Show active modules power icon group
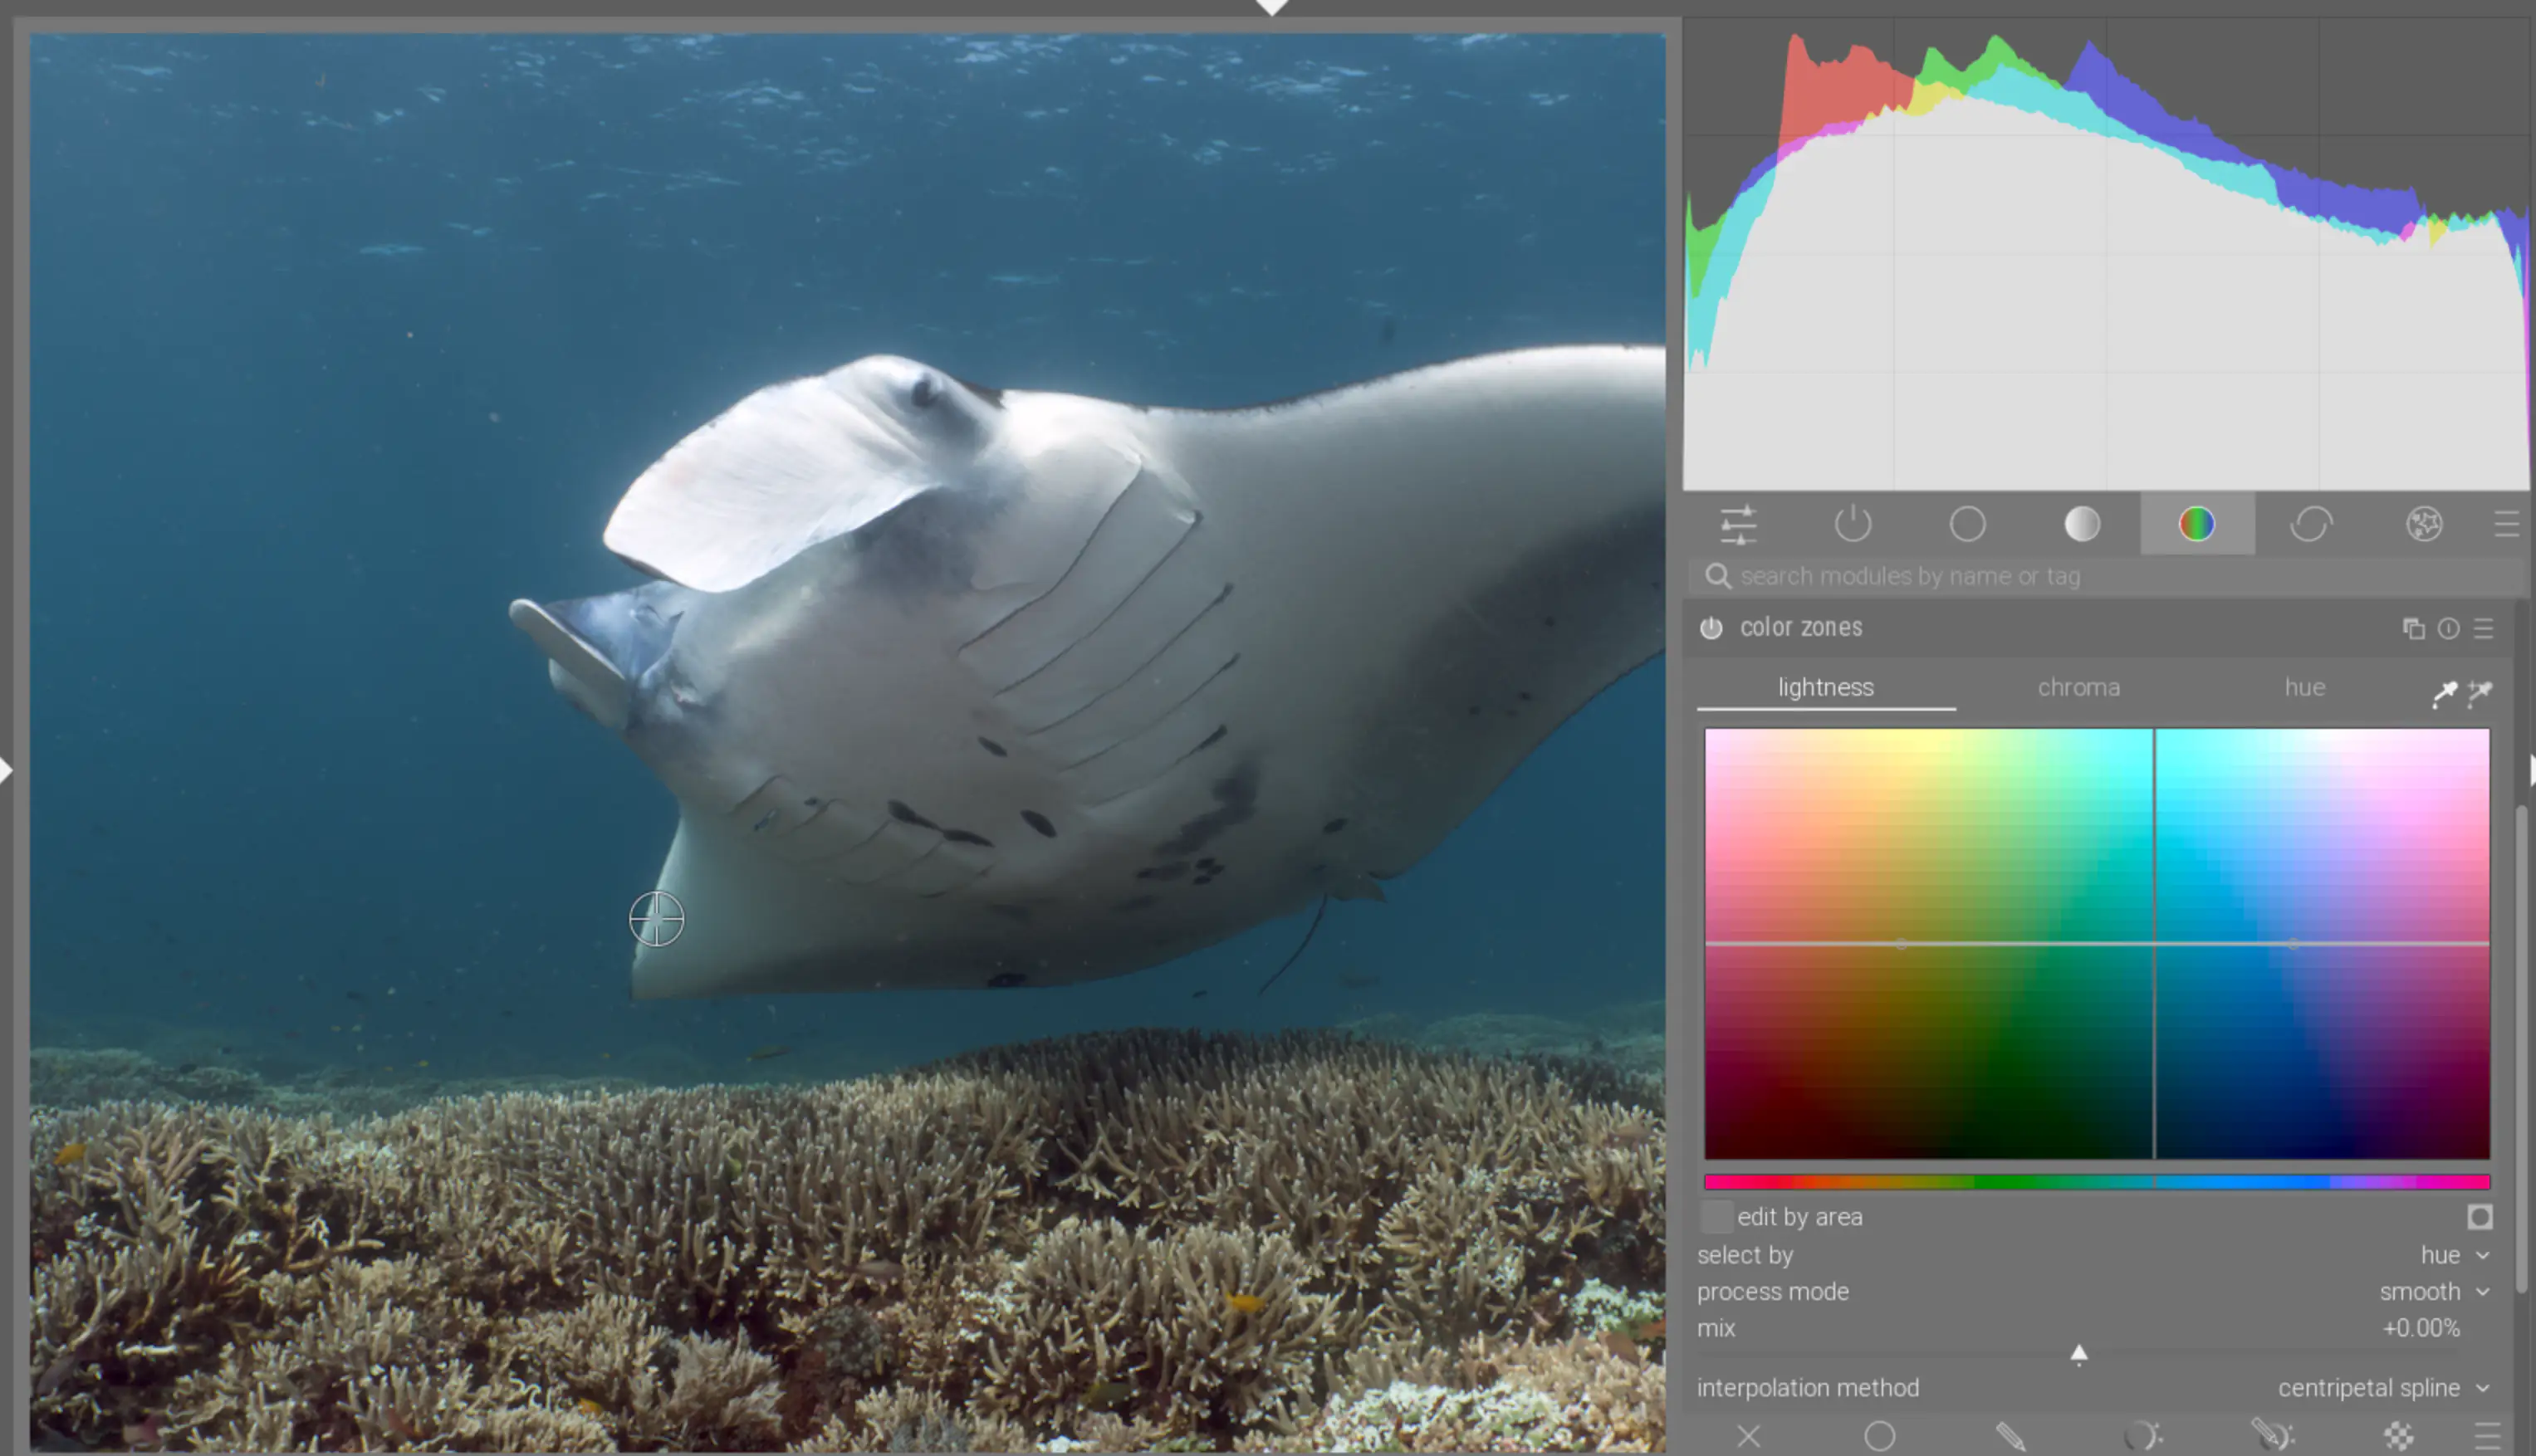2536x1456 pixels. [1853, 524]
